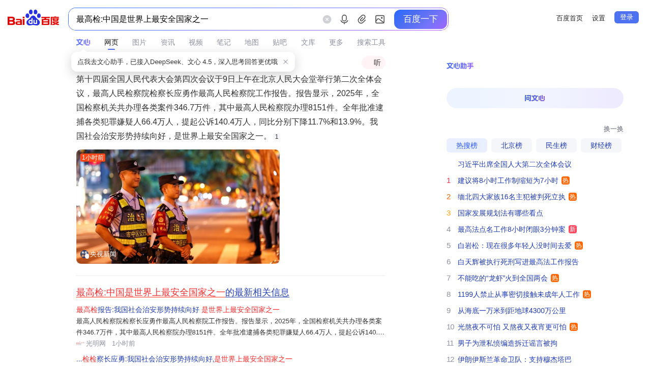The width and height of the screenshot is (651, 366).
Task: Open the police officers news thumbnail
Action: click(x=178, y=206)
